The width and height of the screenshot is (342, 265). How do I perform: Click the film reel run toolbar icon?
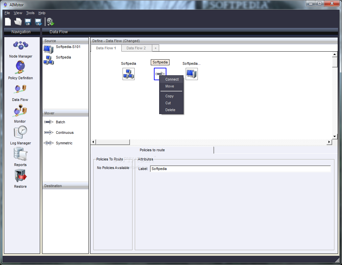point(50,22)
